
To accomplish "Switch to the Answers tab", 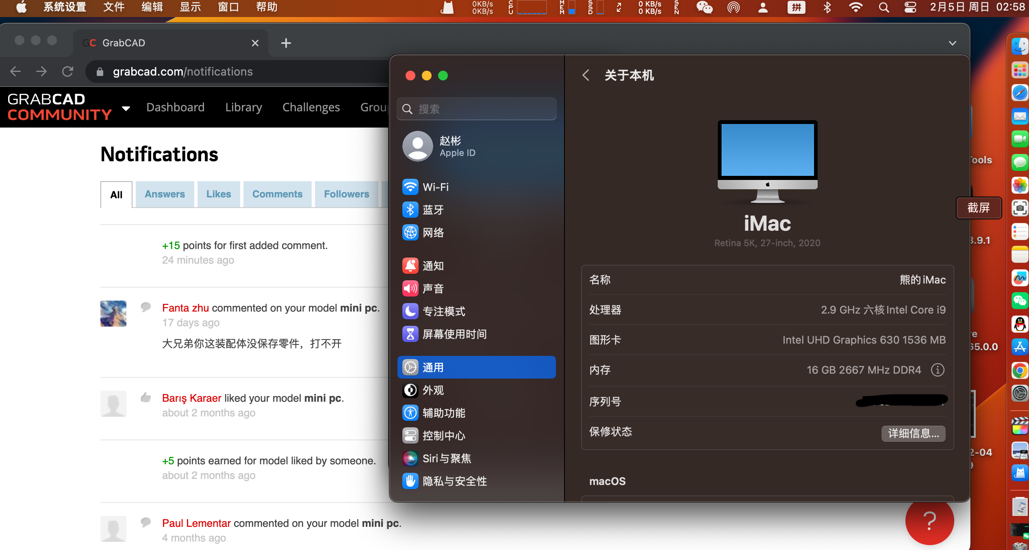I will point(164,195).
